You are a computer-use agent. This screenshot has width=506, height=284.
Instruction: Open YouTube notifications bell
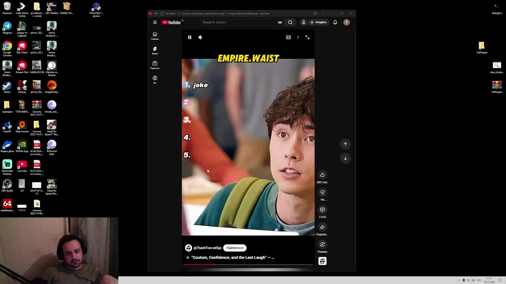(x=335, y=22)
